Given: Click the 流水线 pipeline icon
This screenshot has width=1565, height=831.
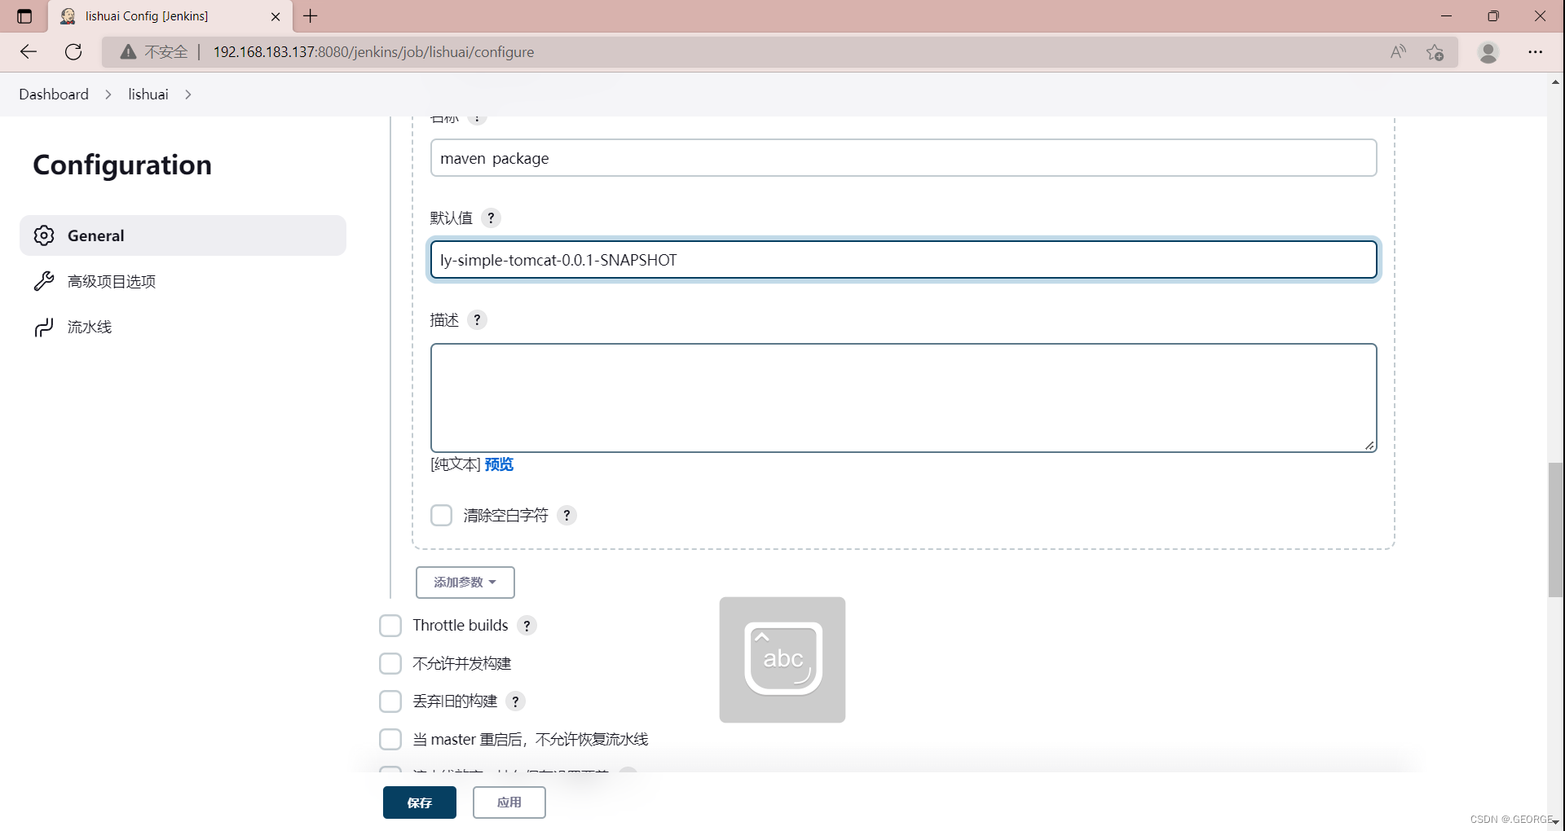Looking at the screenshot, I should [44, 327].
